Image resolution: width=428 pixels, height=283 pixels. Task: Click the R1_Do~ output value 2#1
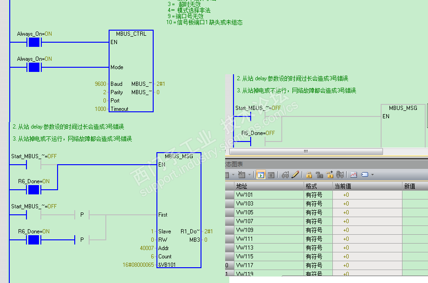click(208, 232)
